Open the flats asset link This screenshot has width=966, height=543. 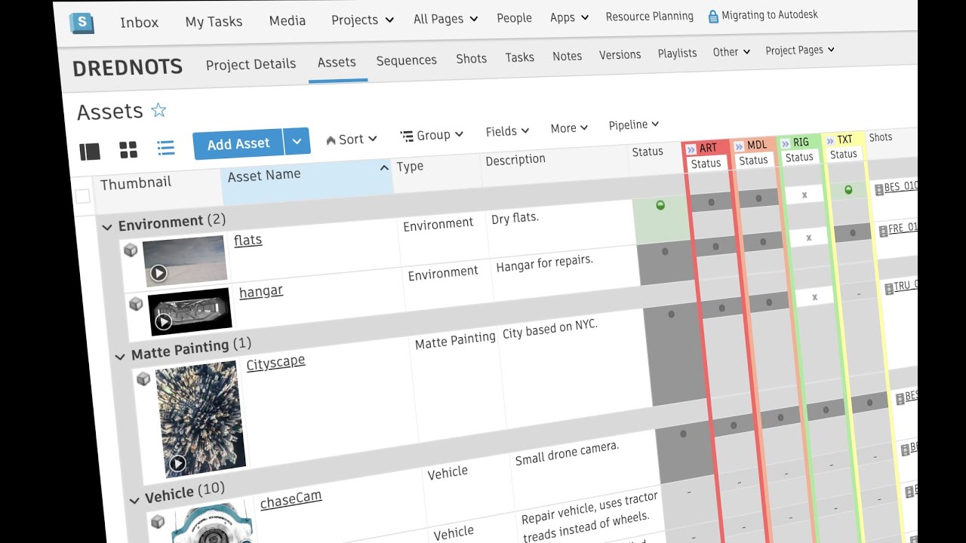[x=248, y=240]
